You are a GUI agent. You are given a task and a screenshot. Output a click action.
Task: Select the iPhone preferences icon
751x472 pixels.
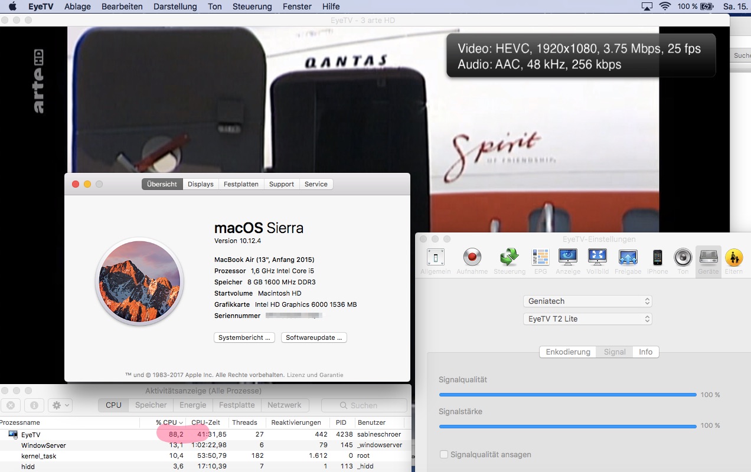click(x=657, y=261)
